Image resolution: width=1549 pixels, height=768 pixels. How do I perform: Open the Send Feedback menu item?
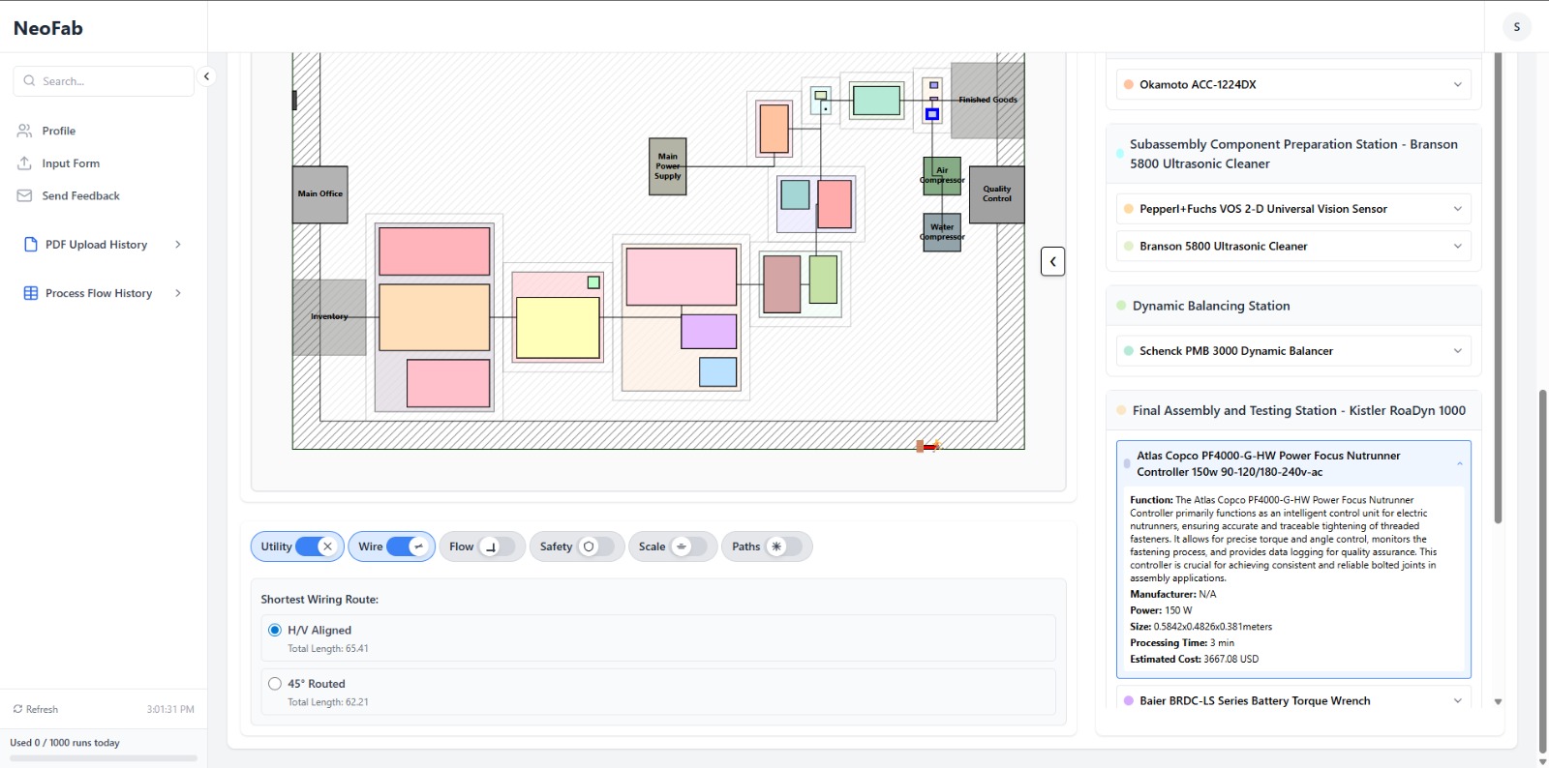tap(80, 195)
